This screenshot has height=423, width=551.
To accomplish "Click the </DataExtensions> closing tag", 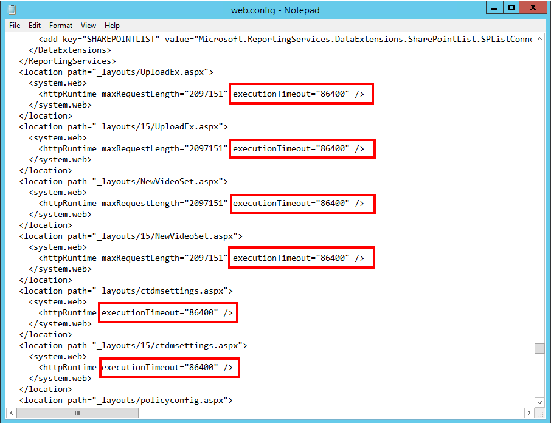I will (x=70, y=50).
